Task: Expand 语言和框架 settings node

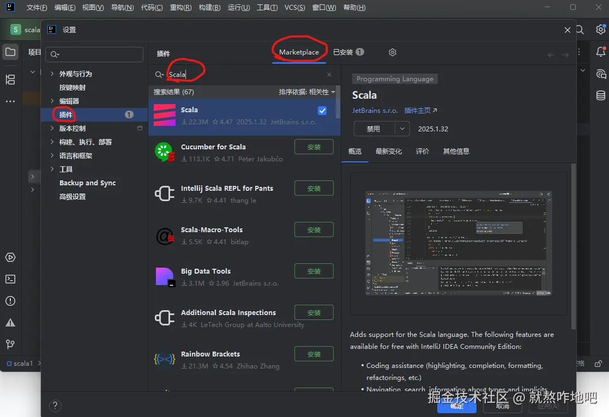Action: tap(52, 155)
